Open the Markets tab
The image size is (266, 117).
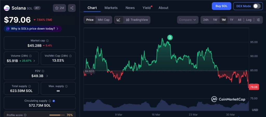(111, 8)
